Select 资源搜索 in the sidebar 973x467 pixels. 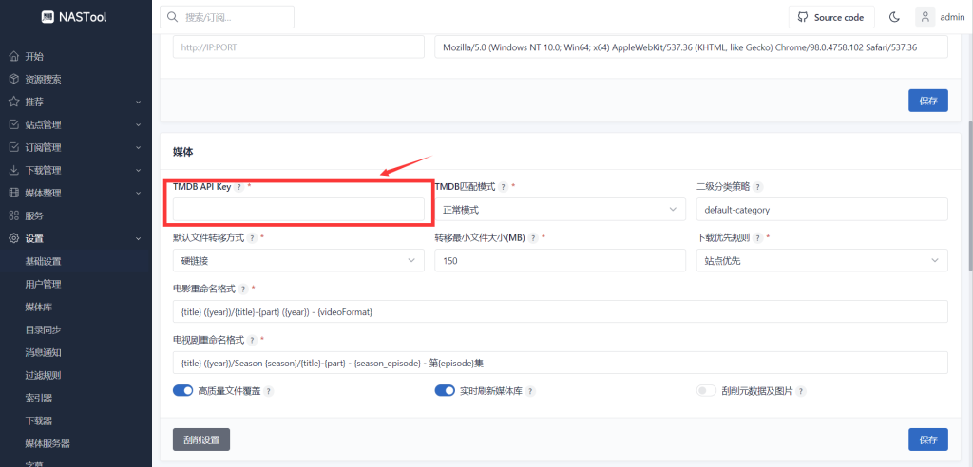tap(43, 79)
